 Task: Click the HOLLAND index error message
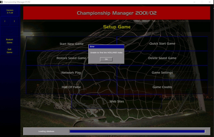tap(106, 53)
